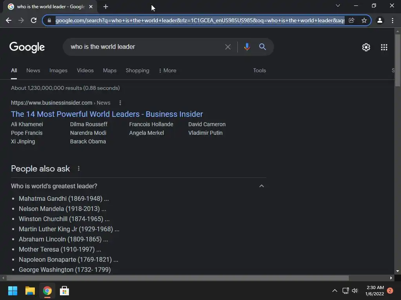Switch to the Shopping results tab
This screenshot has width=401, height=300.
click(137, 70)
